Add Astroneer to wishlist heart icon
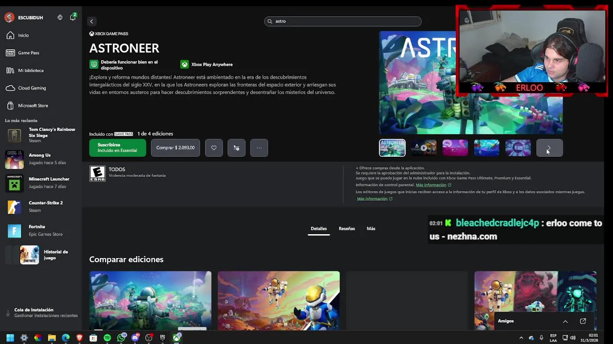 [214, 148]
